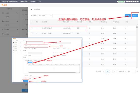Viewport: 140px width, 93px height.
Task: Click the orange back arrow icon
Action: (x=3, y=5)
